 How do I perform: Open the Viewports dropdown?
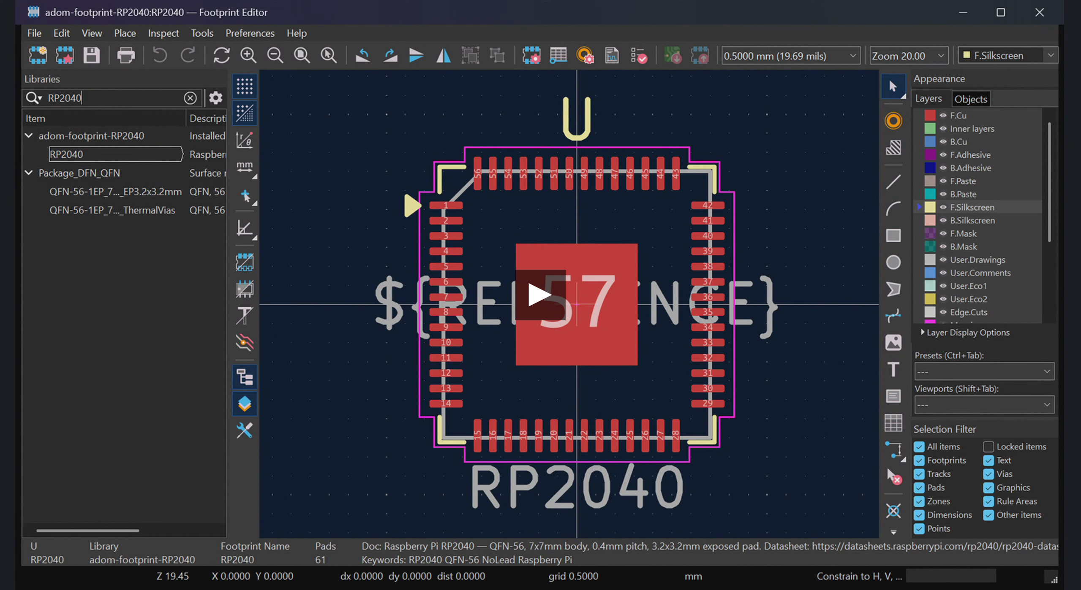pyautogui.click(x=984, y=405)
